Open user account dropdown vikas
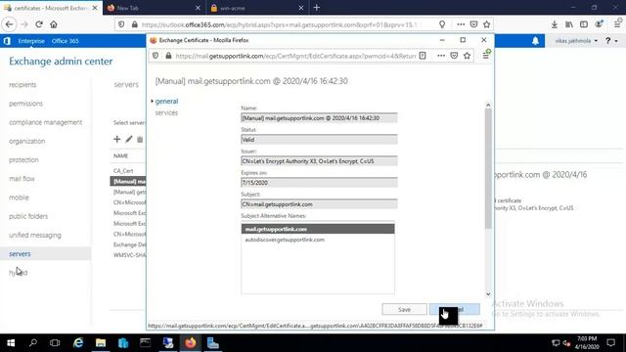This screenshot has height=352, width=626. pos(576,41)
